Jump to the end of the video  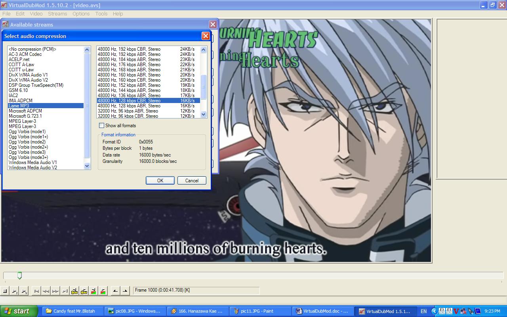click(65, 291)
